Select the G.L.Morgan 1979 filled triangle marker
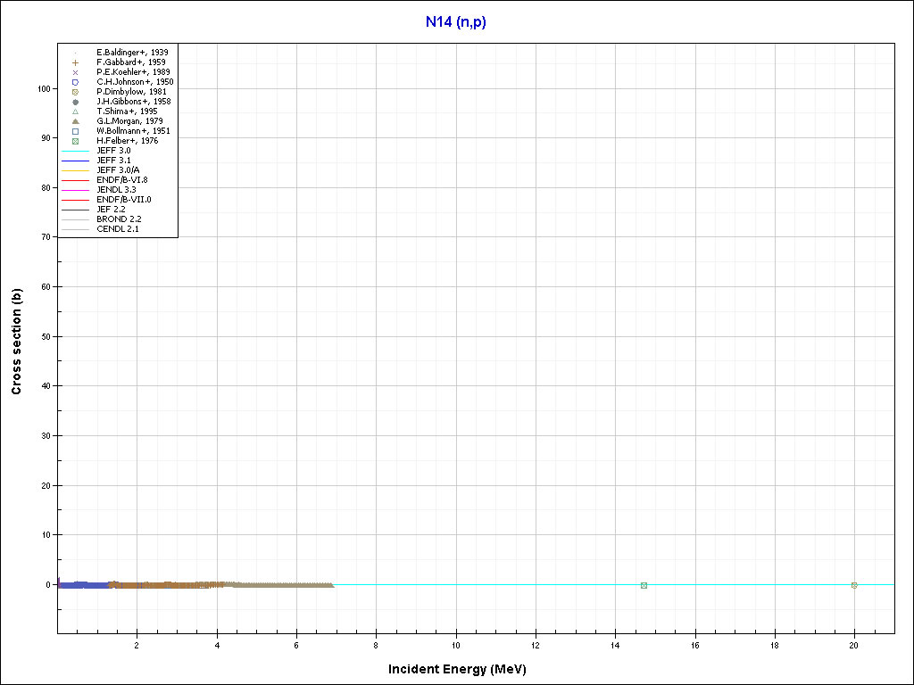The image size is (914, 685). pyautogui.click(x=76, y=121)
